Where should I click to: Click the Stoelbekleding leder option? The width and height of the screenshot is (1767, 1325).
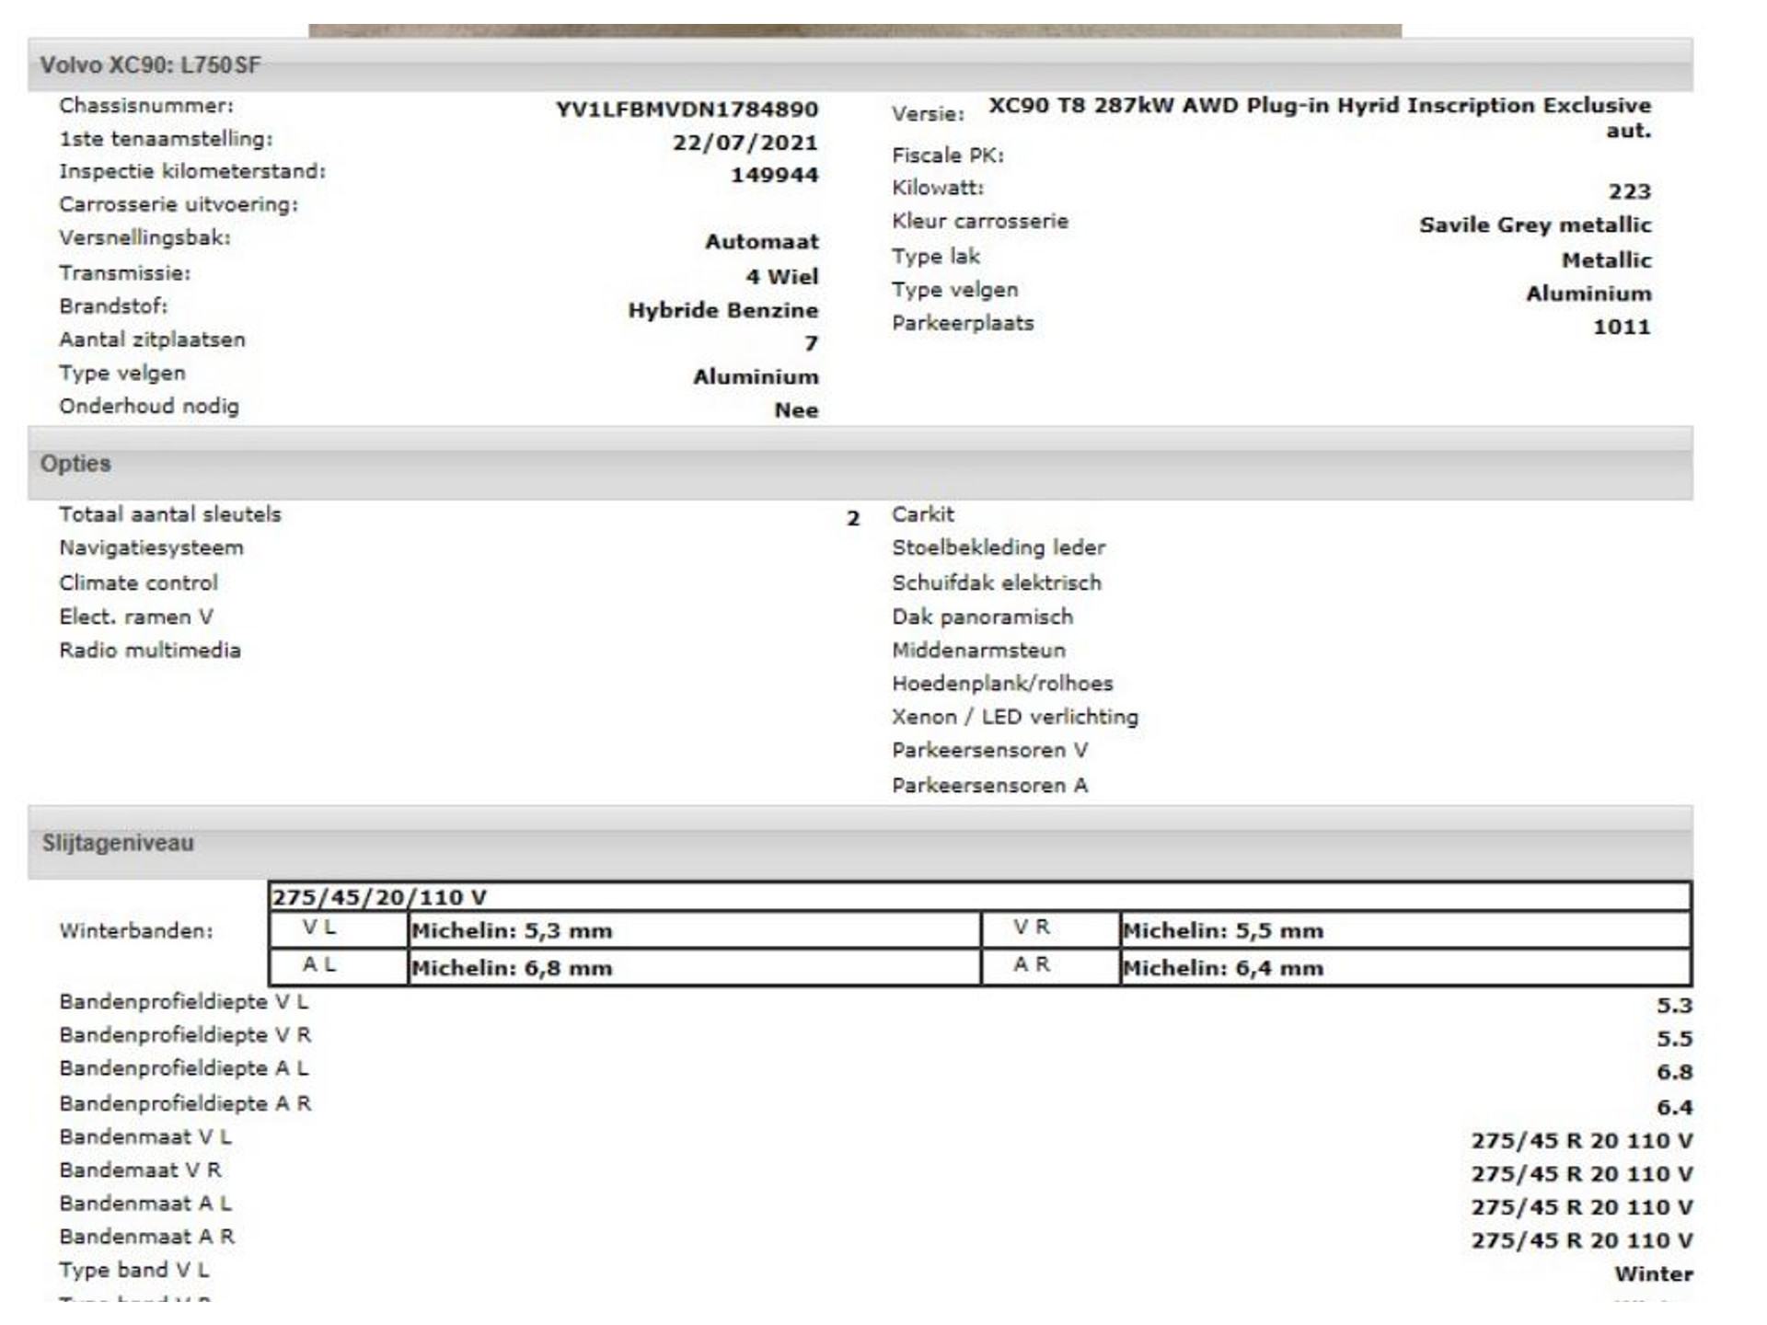pyautogui.click(x=999, y=548)
